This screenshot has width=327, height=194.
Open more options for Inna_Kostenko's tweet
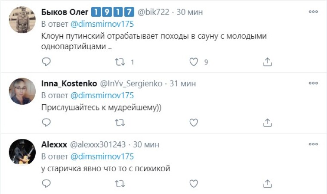(313, 82)
